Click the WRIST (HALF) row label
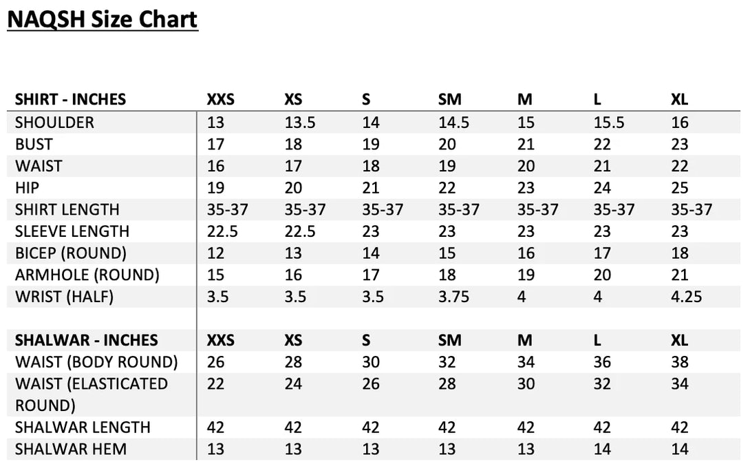This screenshot has height=475, width=750. coord(64,297)
